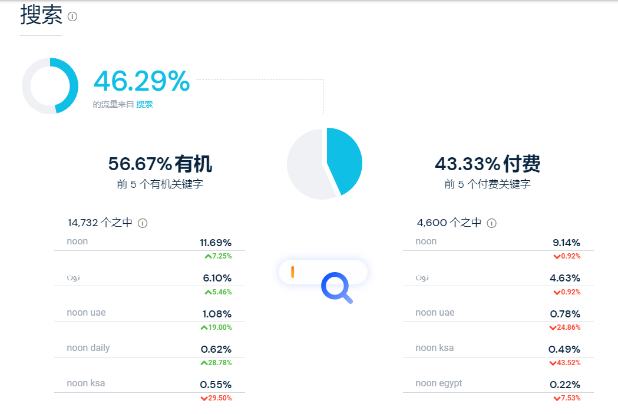Click the info icon beside 搜索 heading
The width and height of the screenshot is (618, 414).
click(73, 16)
